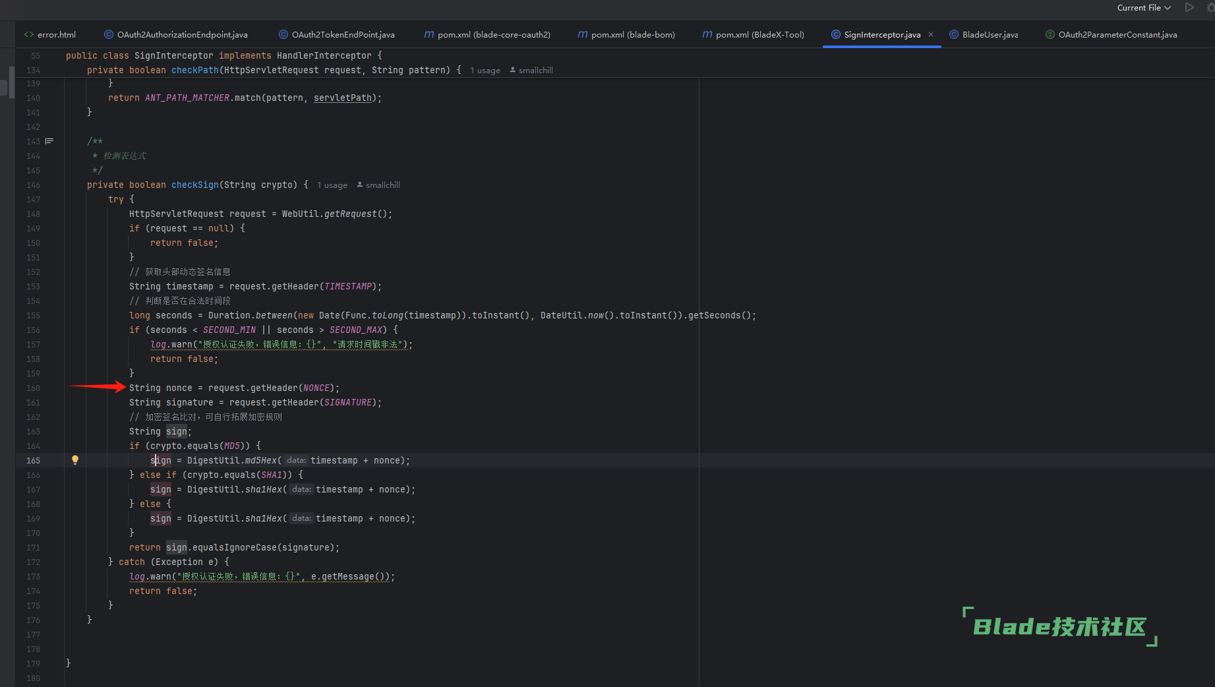Screen dimensions: 1215x687
Task: Click Maven icon on BladeX-Tool pom tab
Action: pos(707,35)
